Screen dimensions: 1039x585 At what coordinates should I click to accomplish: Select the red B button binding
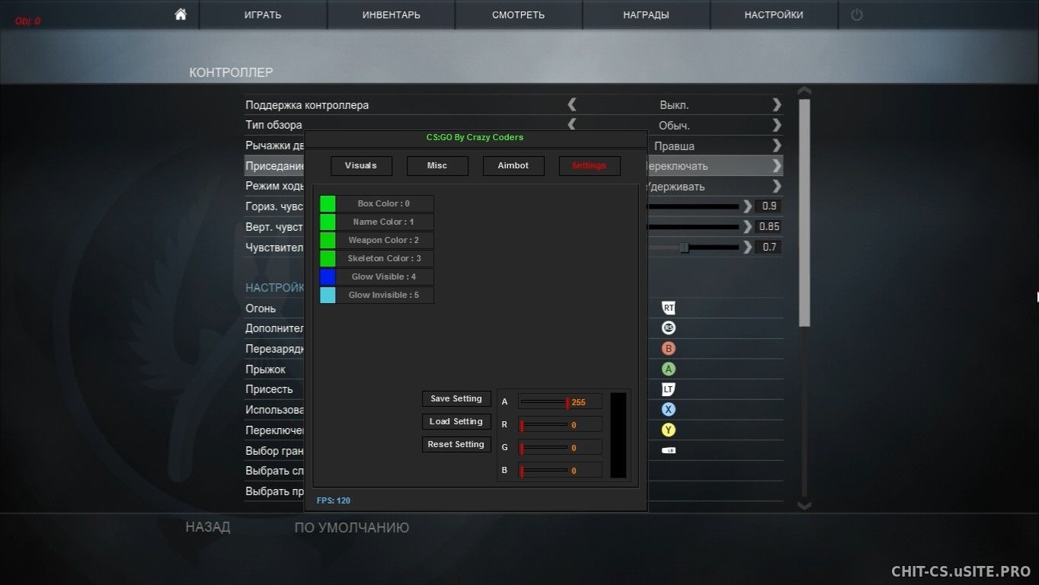669,349
